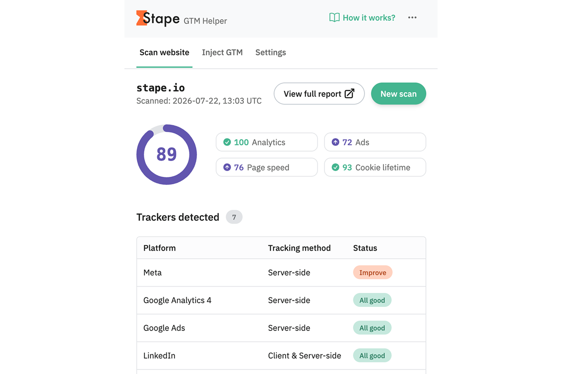Select the LinkedIn tracker row
562x374 pixels.
281,355
